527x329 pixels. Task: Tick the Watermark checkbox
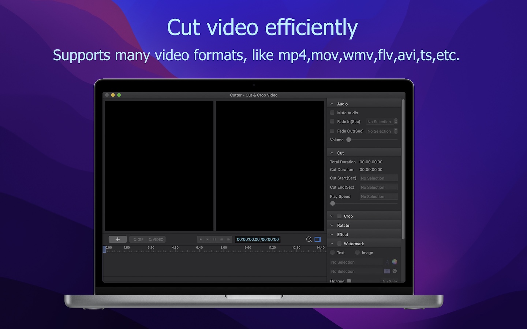click(339, 243)
